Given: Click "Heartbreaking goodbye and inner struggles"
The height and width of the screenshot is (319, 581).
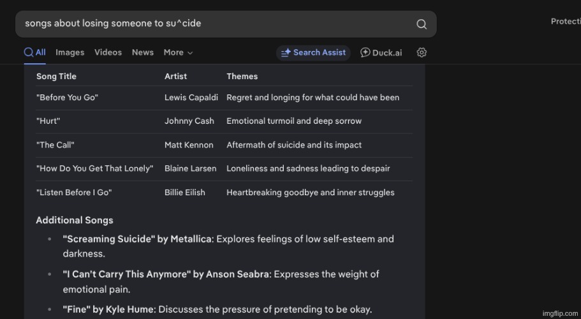Looking at the screenshot, I should pos(310,192).
